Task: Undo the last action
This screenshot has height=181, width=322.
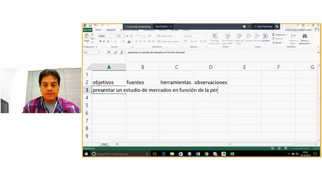Action: coord(95,26)
